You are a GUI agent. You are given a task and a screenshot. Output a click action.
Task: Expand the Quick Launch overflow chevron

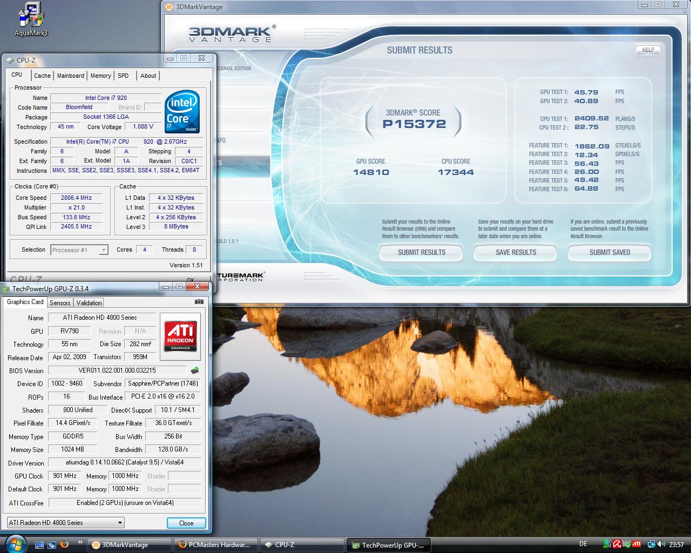click(80, 542)
